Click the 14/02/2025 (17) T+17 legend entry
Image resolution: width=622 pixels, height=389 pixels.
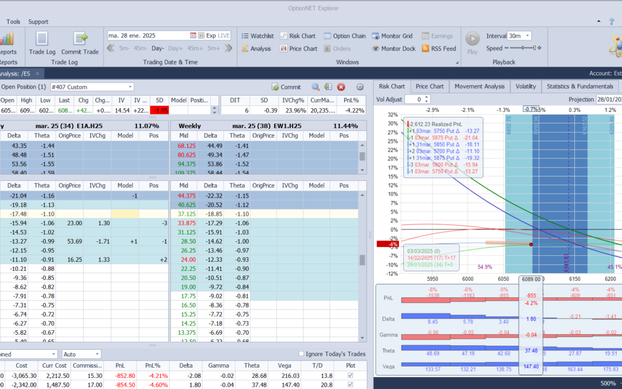431,258
